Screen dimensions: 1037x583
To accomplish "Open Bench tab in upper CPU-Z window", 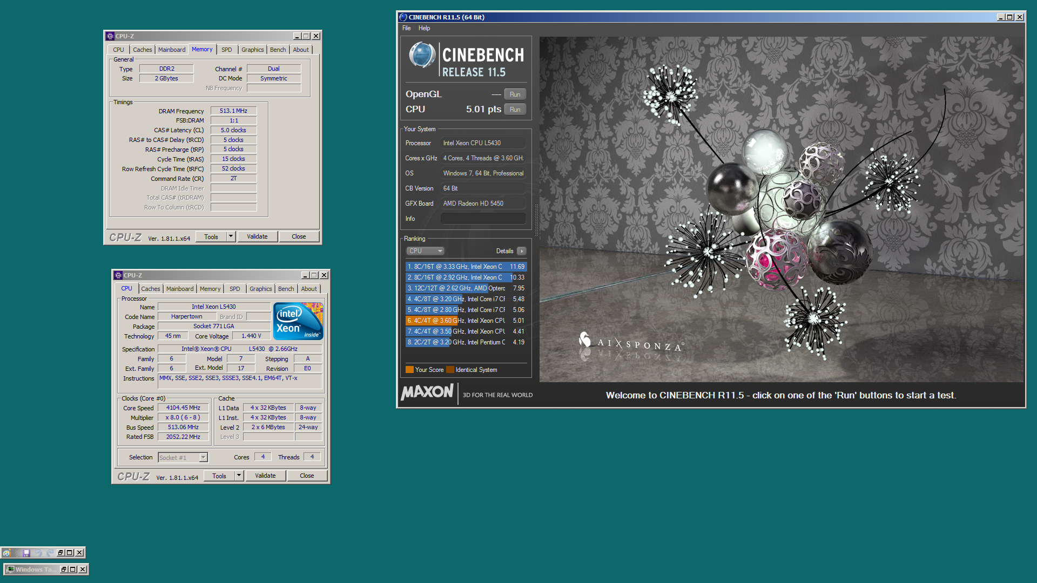I will click(x=278, y=50).
